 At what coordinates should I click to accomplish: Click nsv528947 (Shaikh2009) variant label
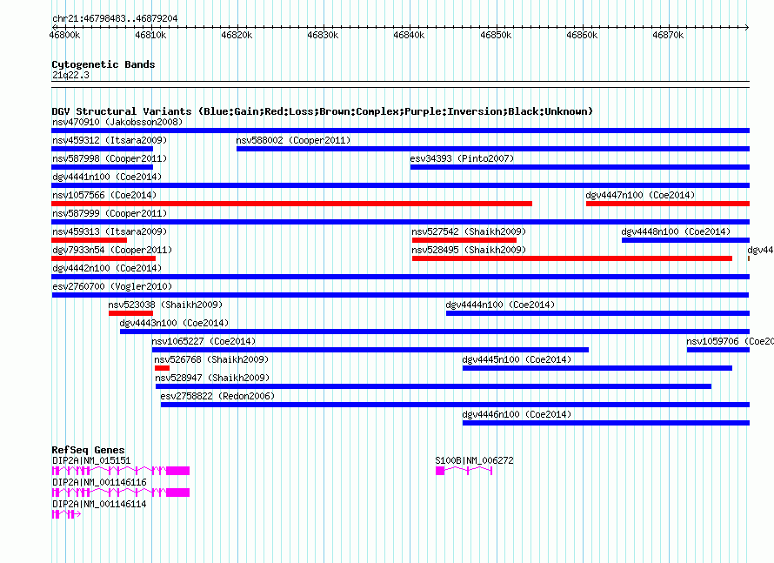click(x=213, y=378)
